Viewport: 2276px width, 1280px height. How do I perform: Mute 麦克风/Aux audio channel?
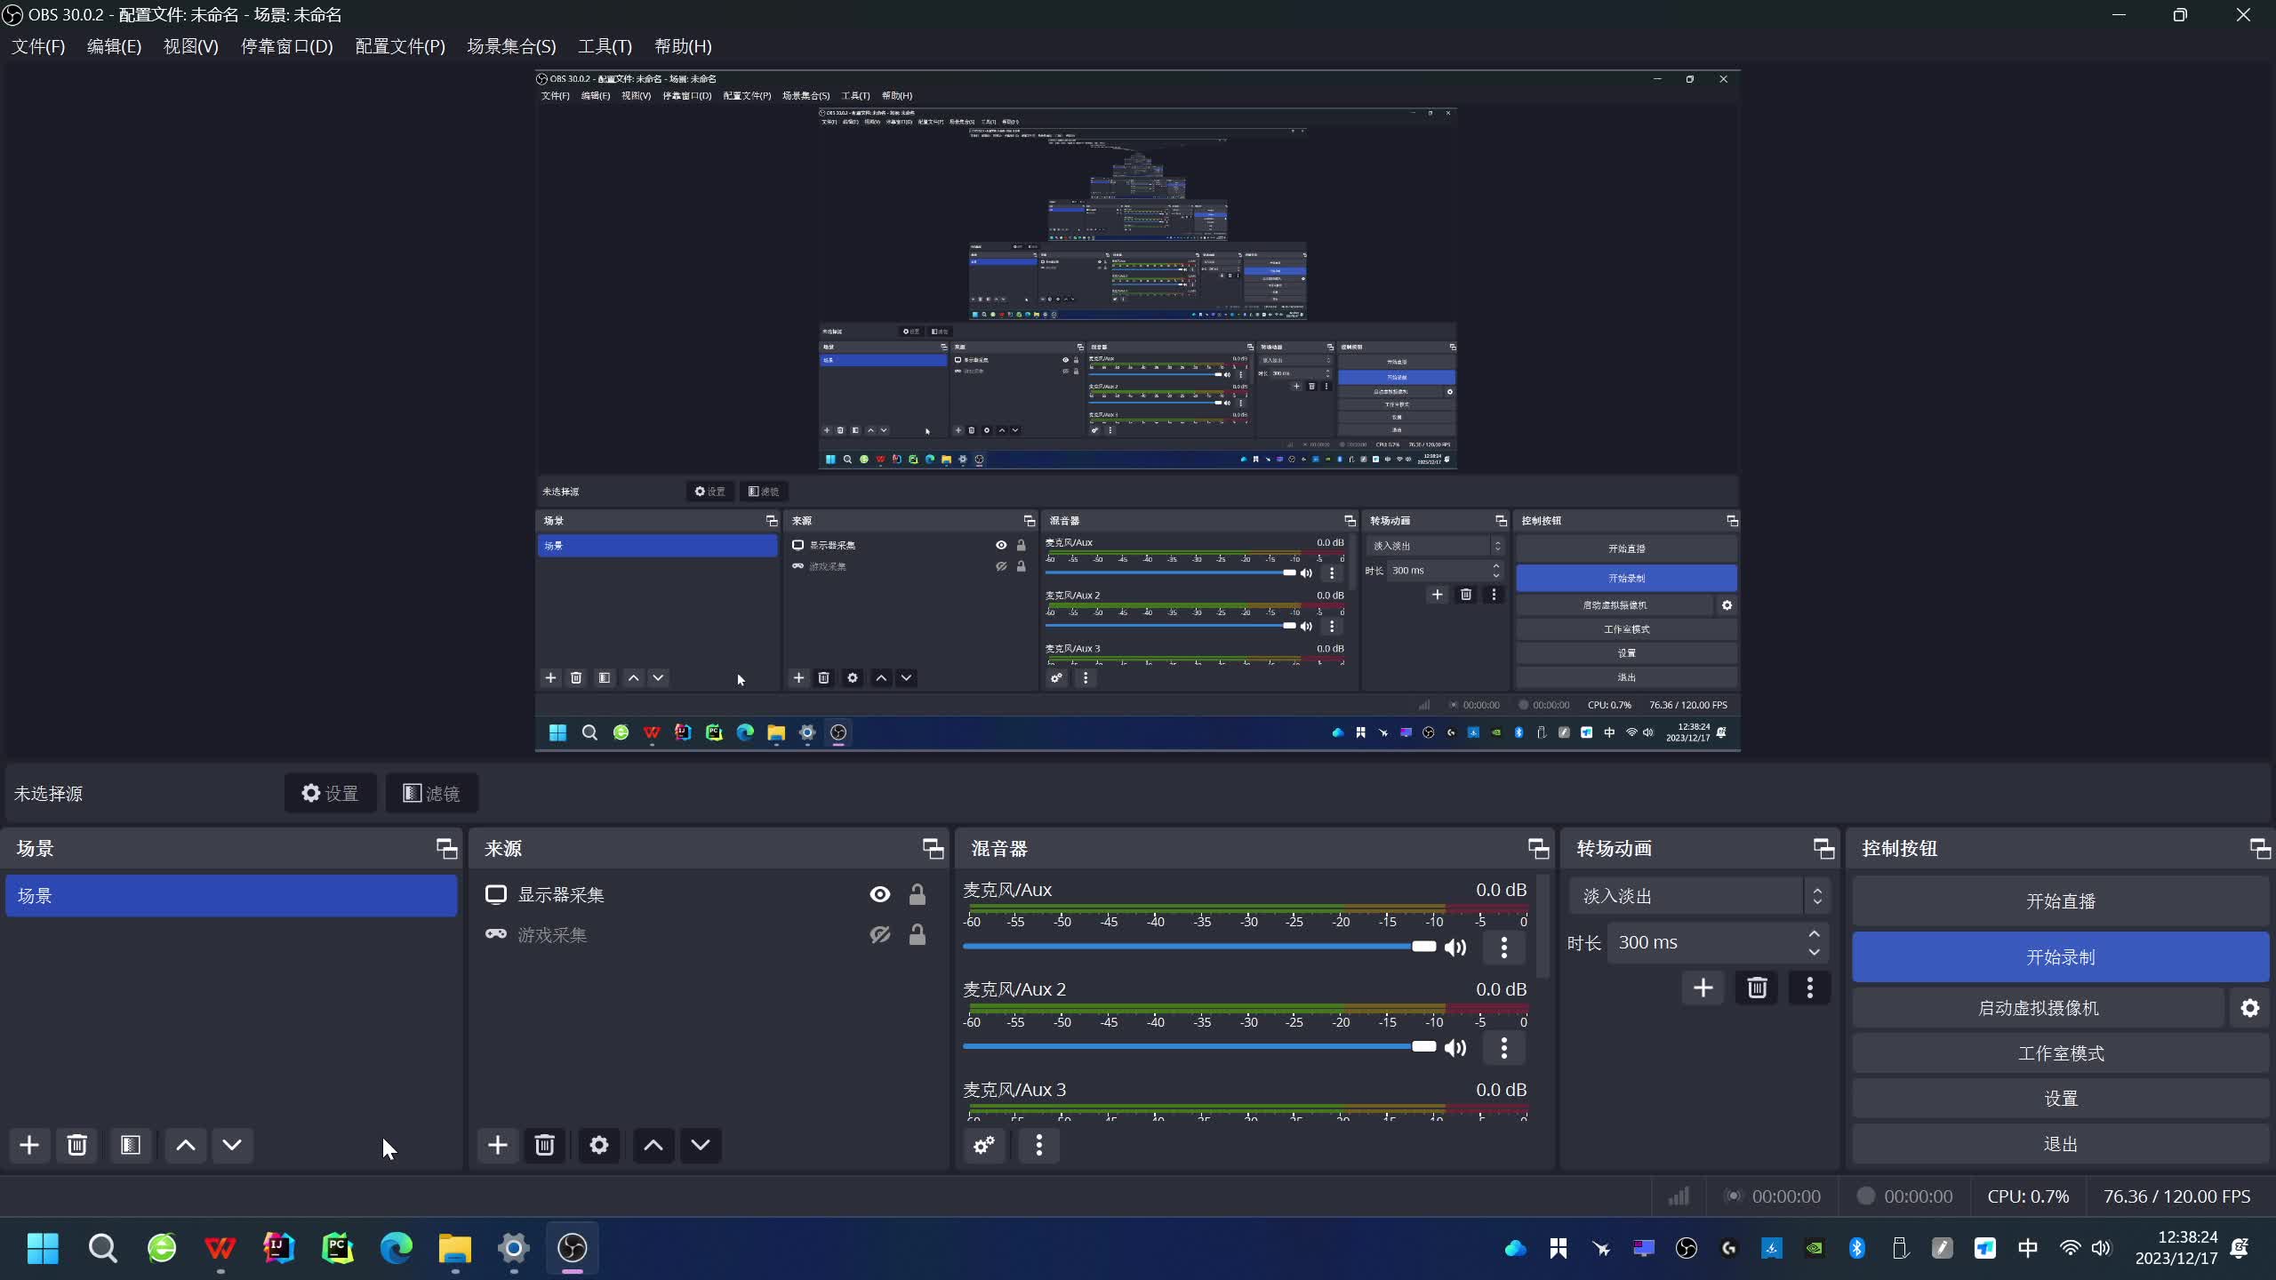1455,948
